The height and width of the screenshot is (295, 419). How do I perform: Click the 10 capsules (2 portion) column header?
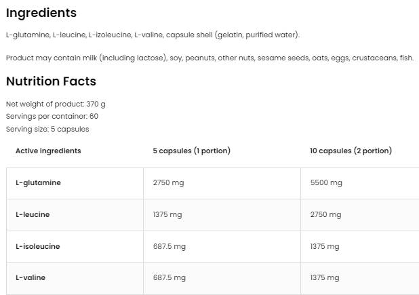click(351, 151)
